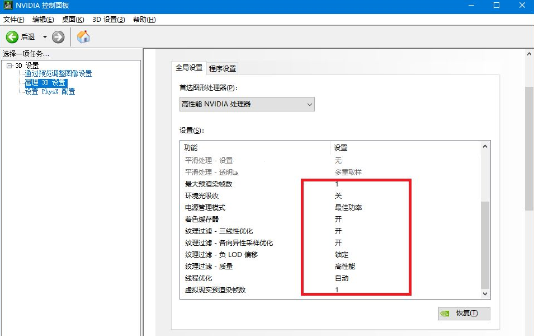Click the 最佳功率 value
The image size is (534, 336).
tap(348, 207)
